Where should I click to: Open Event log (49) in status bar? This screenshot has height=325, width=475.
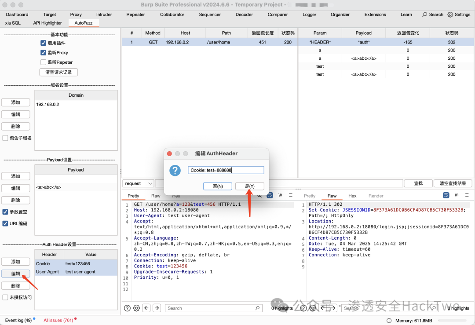[x=18, y=321]
